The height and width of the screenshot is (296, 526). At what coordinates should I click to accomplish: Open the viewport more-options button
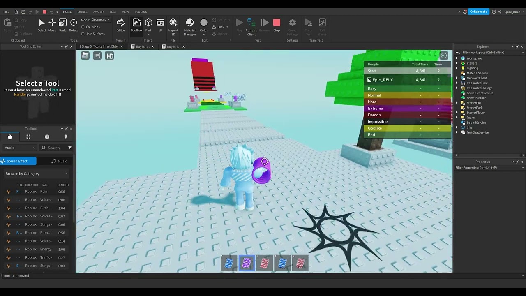pos(444,55)
